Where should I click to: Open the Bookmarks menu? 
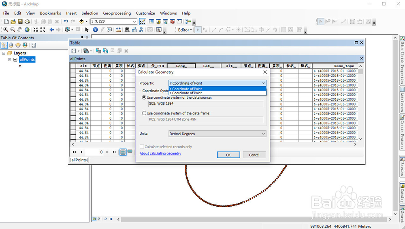(50, 13)
